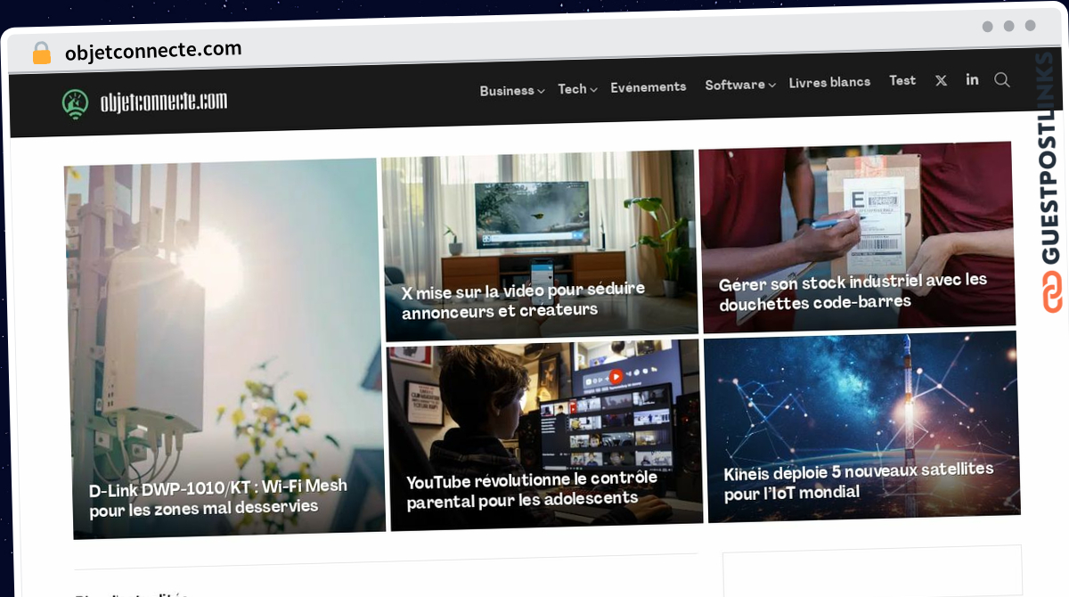Open the LinkedIn social link
Screen dimensions: 1069x597
click(x=972, y=79)
